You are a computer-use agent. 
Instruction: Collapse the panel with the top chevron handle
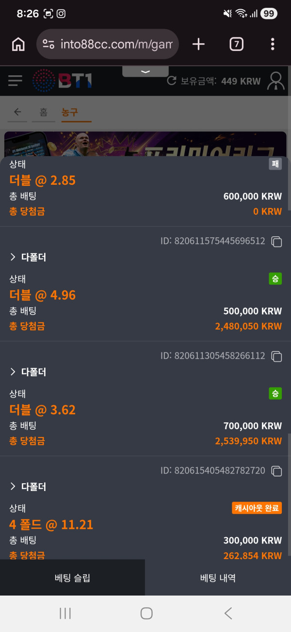pos(145,71)
